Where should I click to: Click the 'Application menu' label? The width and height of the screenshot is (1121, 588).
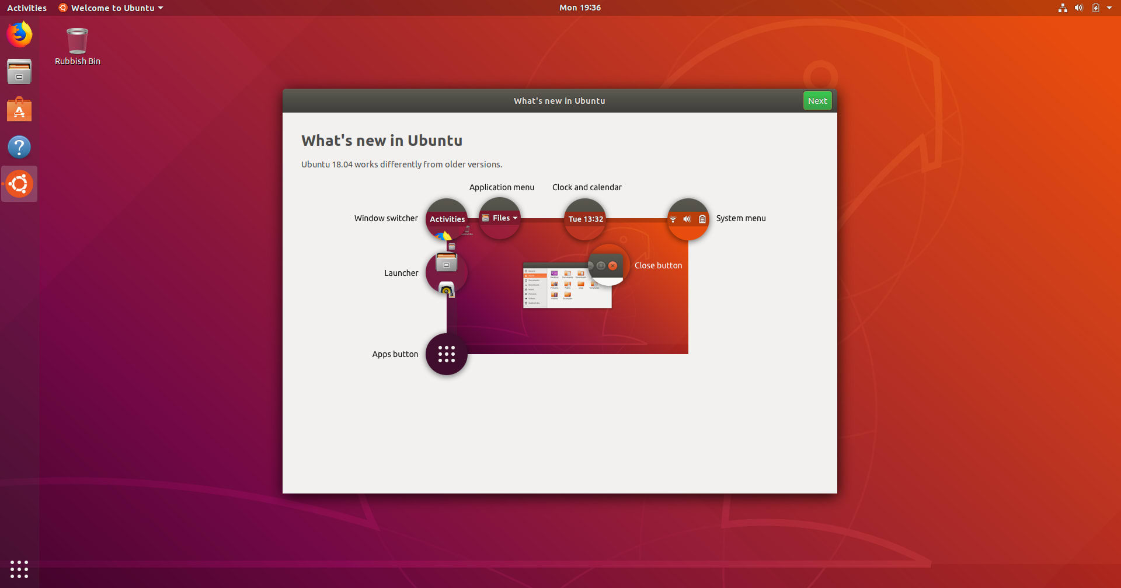coord(502,187)
